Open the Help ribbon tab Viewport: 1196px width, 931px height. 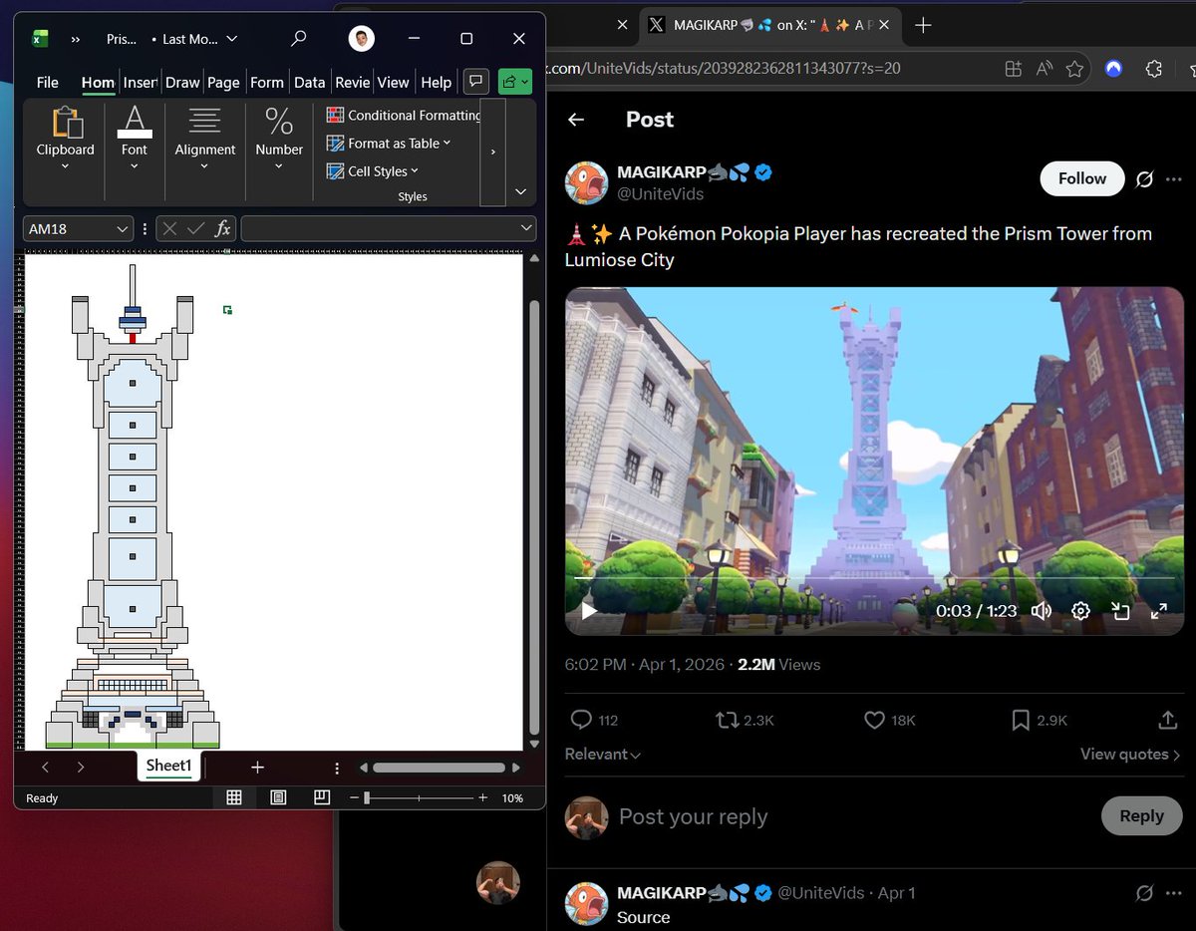click(x=437, y=83)
